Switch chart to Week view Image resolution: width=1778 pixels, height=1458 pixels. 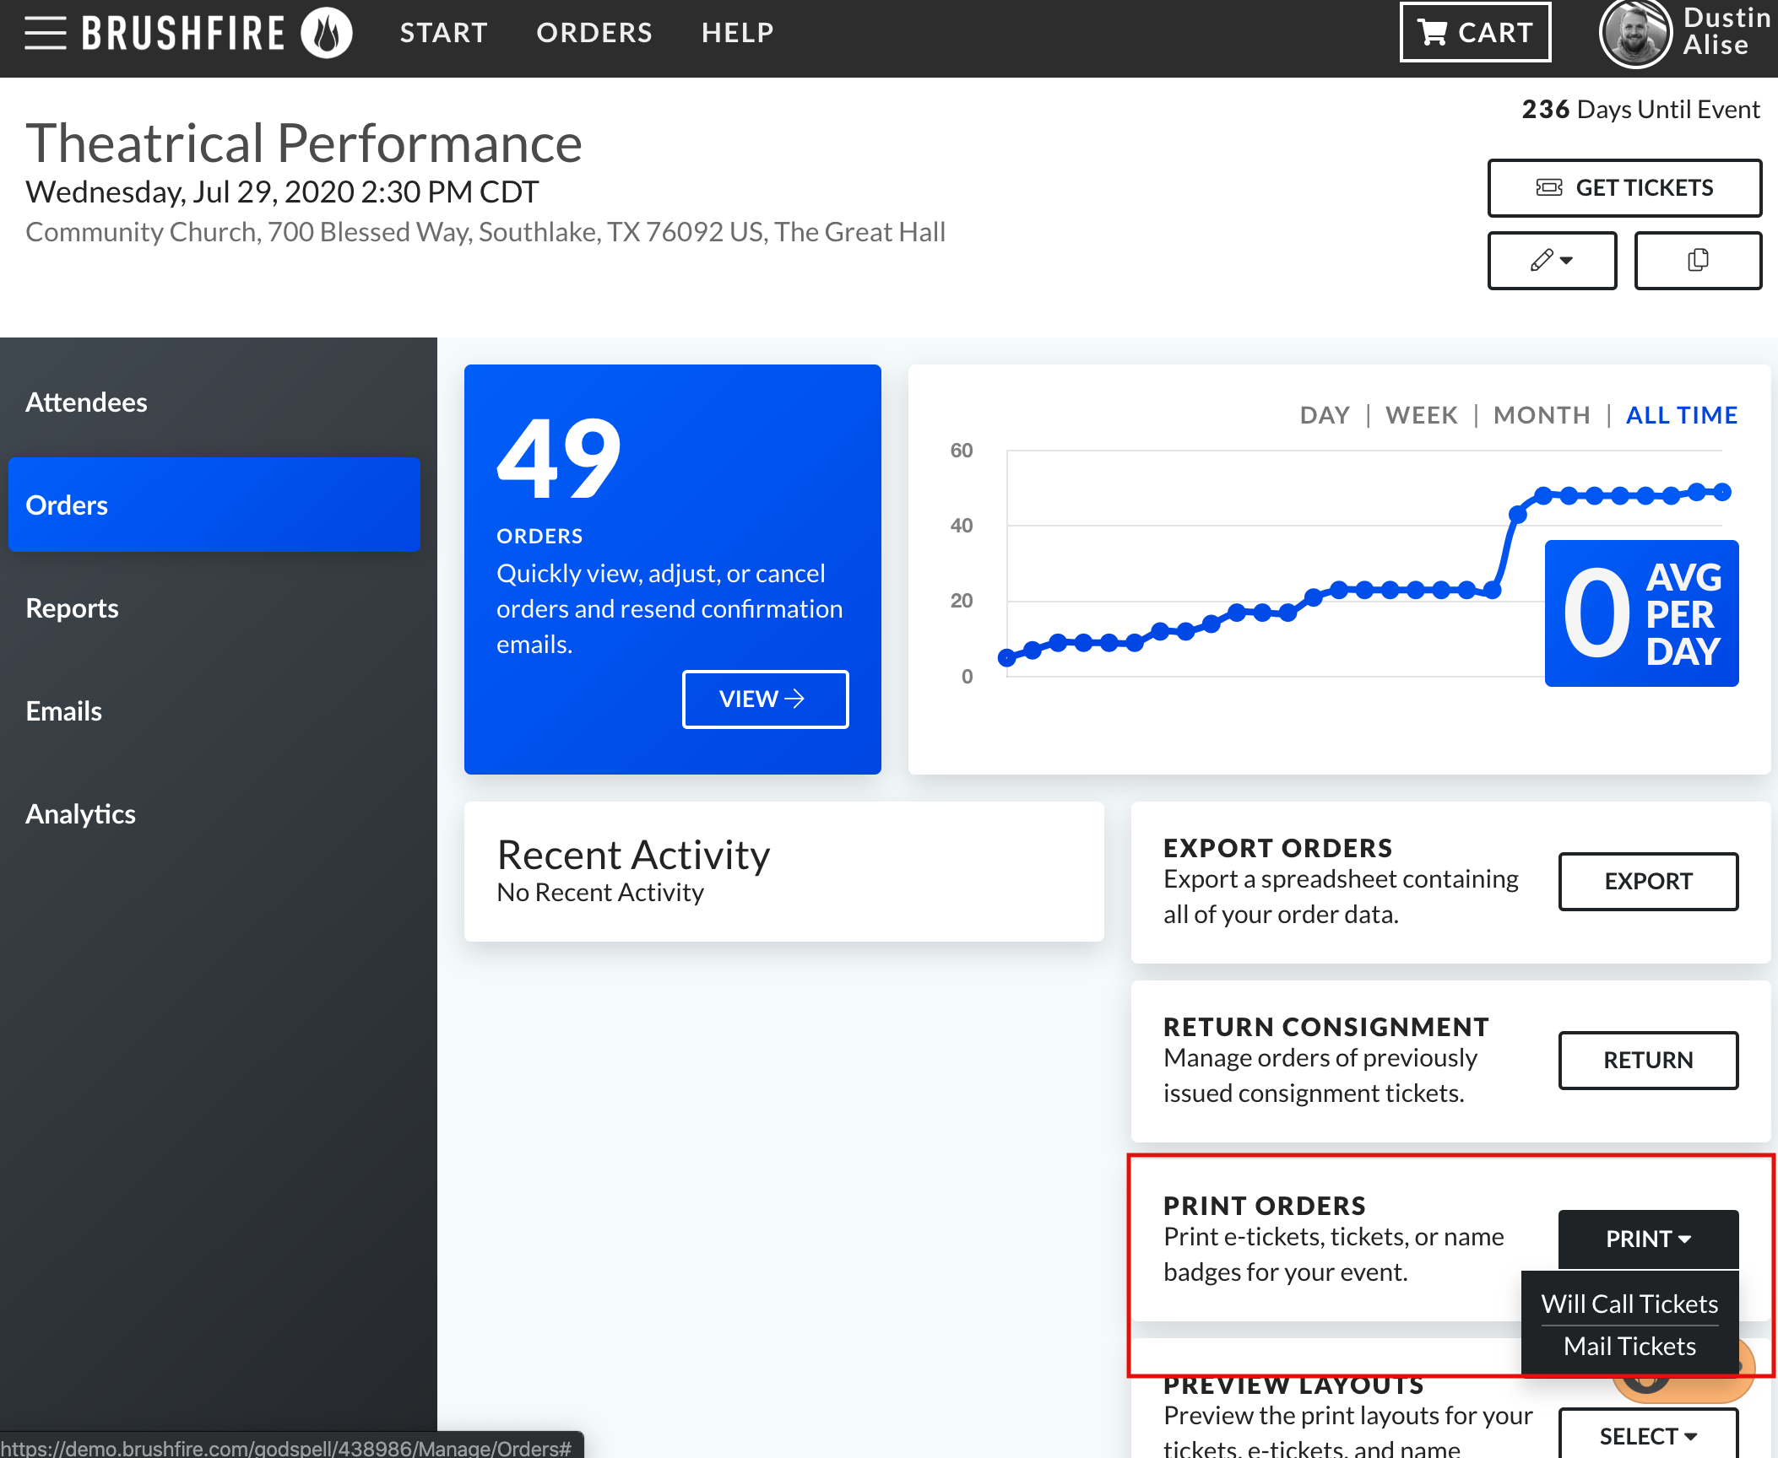click(1421, 415)
